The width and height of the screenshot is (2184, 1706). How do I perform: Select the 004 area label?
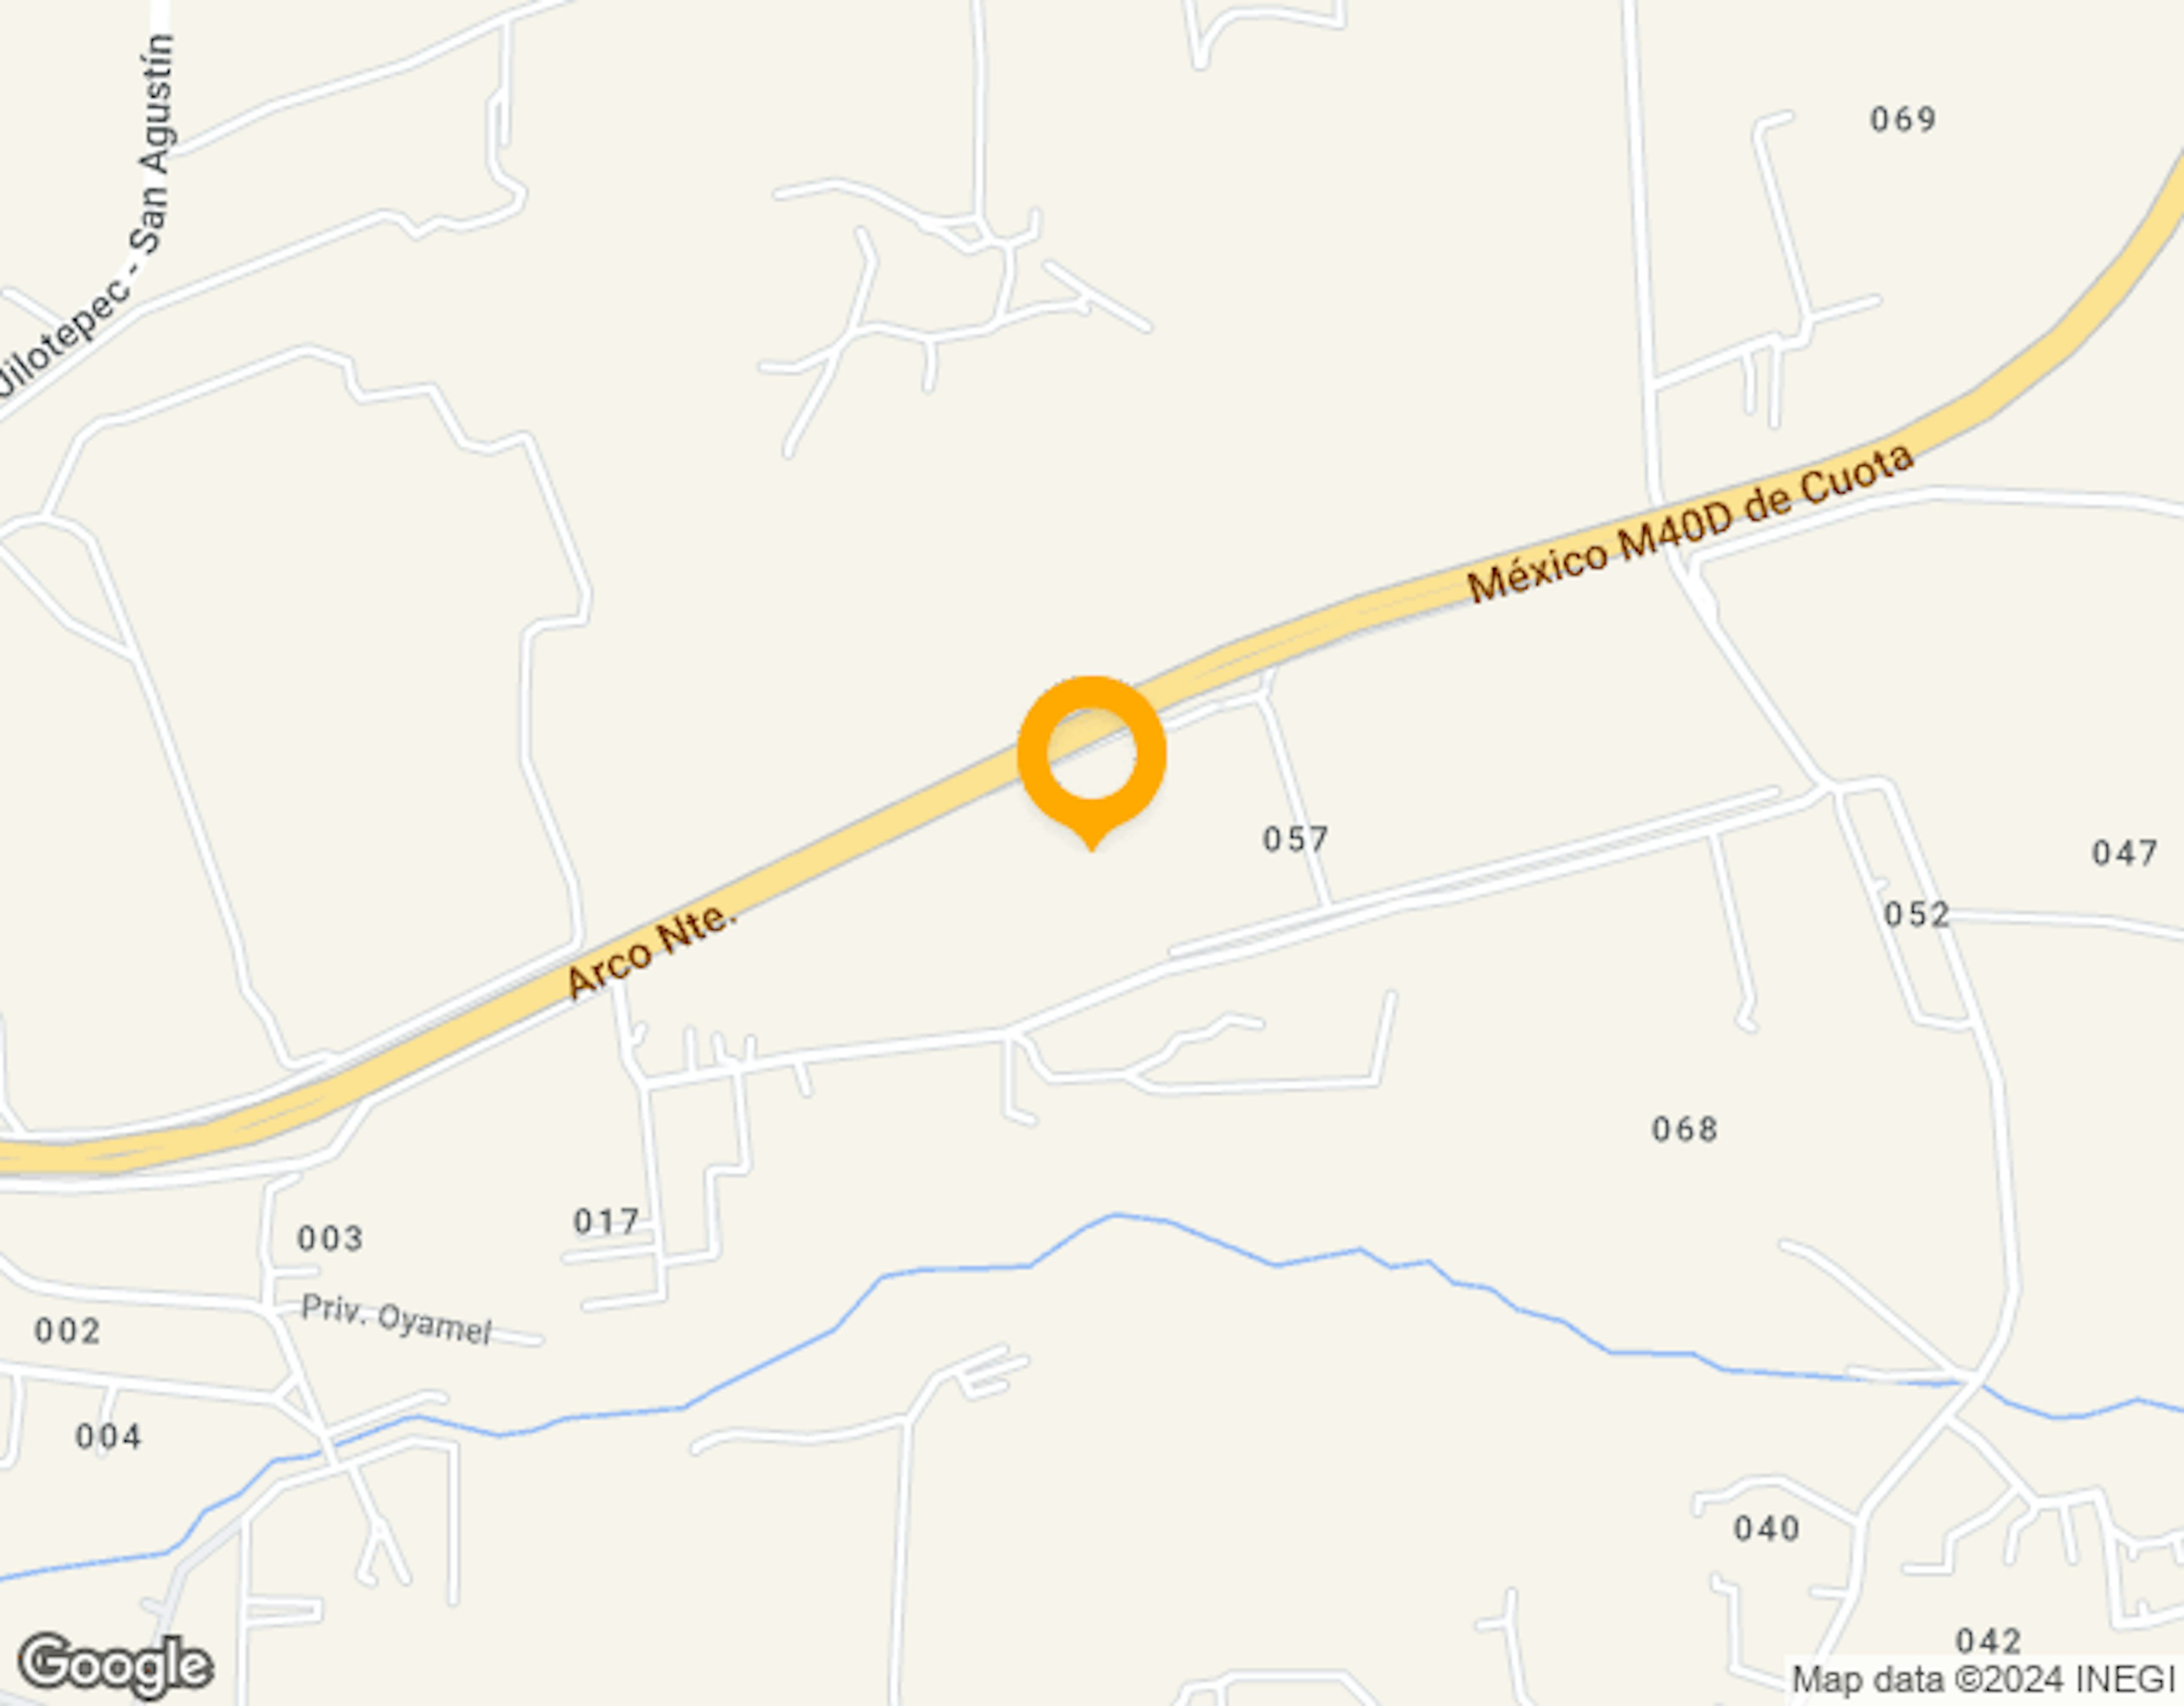pyautogui.click(x=108, y=1436)
